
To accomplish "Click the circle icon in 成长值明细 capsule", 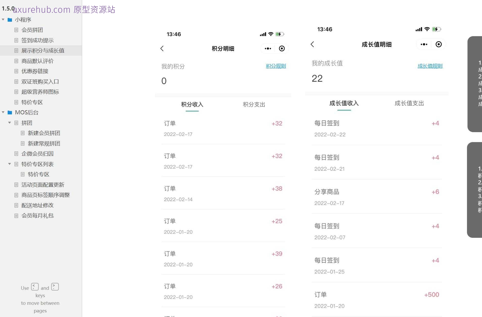I will tap(439, 44).
